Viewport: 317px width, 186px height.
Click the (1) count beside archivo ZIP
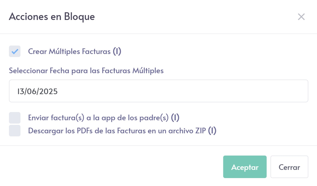[x=212, y=131]
